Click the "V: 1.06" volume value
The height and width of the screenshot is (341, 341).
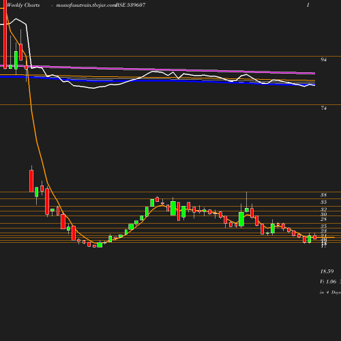click(x=328, y=282)
